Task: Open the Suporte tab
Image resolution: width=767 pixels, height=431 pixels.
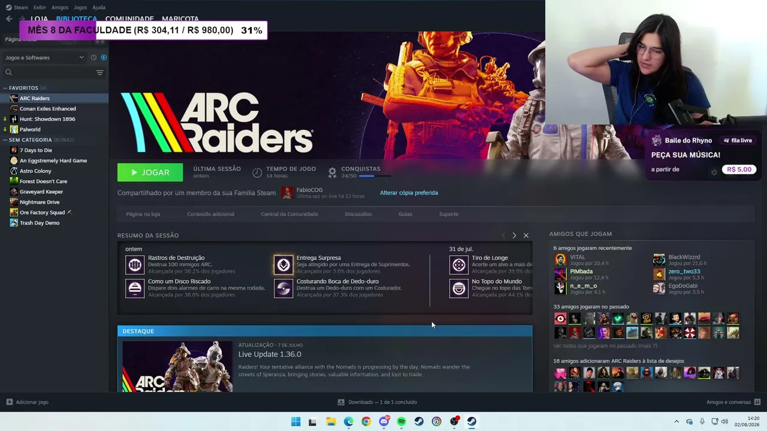Action: pyautogui.click(x=449, y=214)
